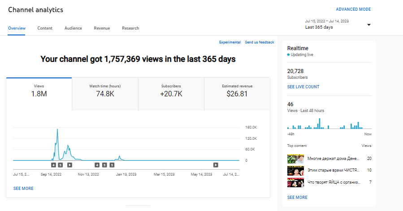Viewport: 403px width, 211px height.
Task: Open the Research tab
Action: tap(130, 28)
